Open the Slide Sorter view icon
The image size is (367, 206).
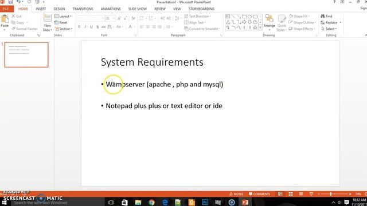pos(291,194)
